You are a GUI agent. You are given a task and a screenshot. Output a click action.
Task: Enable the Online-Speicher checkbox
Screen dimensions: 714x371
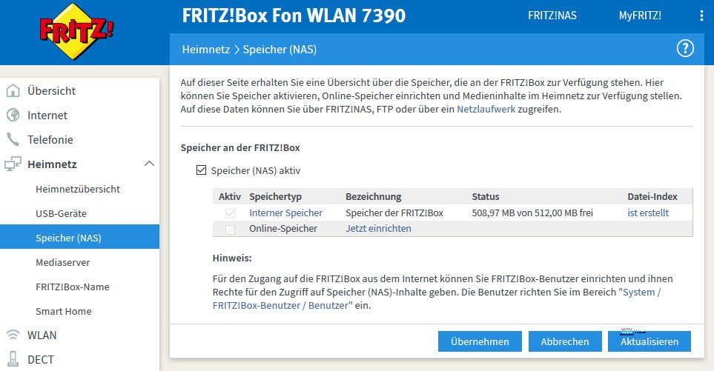[x=230, y=229]
